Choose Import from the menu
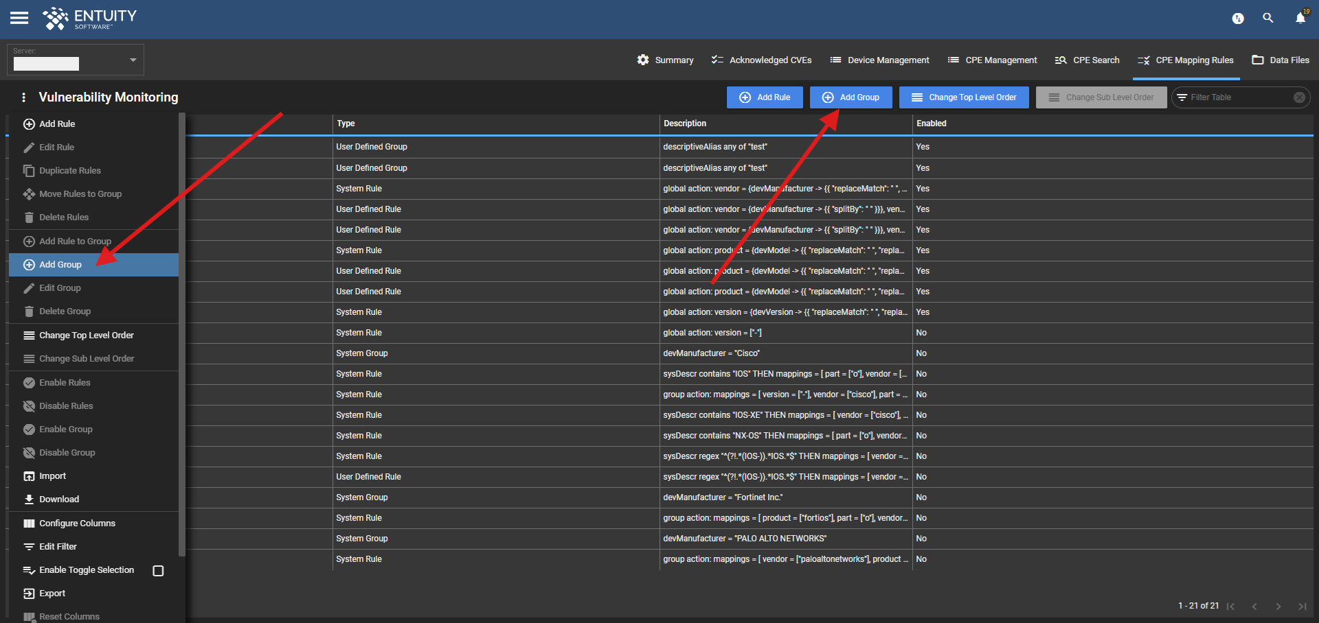 click(93, 476)
